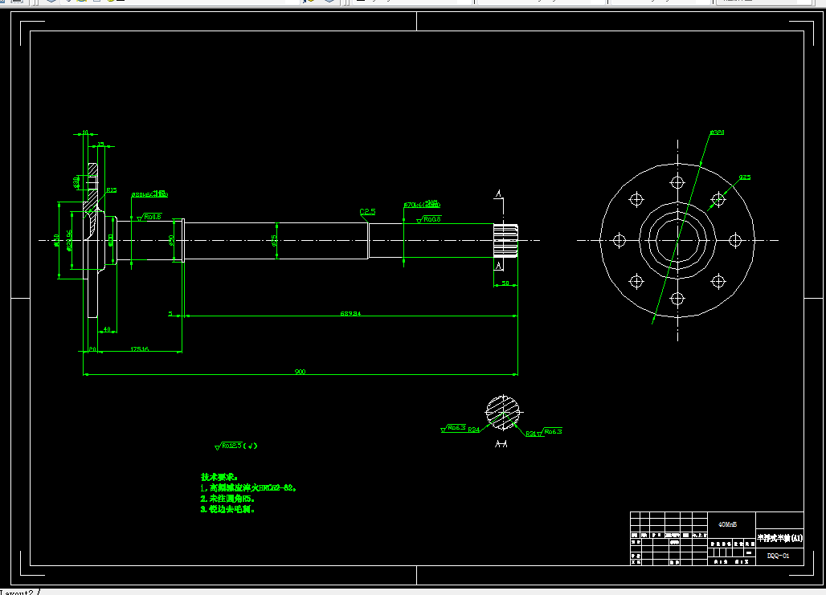
Task: Select the splined shaft end on main view
Action: 505,241
